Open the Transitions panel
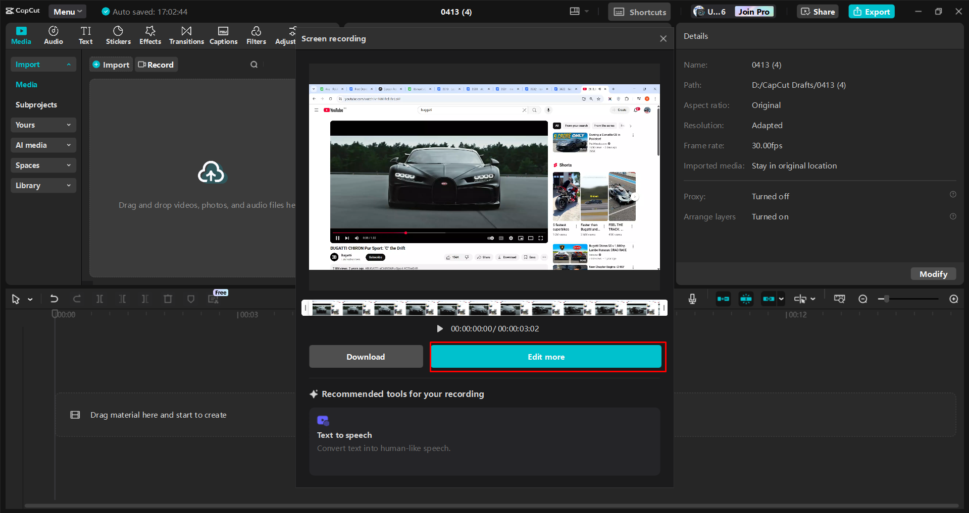This screenshot has width=969, height=513. tap(186, 35)
